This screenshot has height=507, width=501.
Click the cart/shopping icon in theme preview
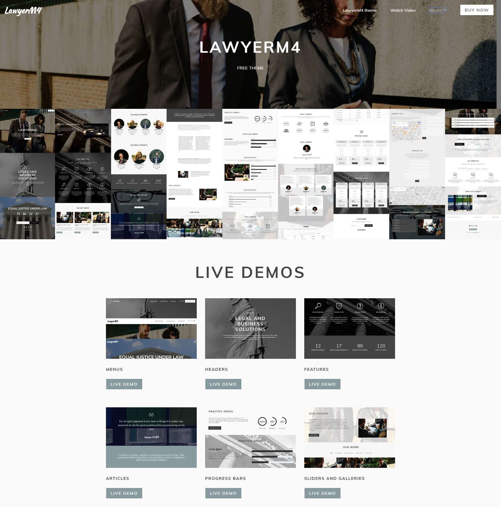click(361, 132)
